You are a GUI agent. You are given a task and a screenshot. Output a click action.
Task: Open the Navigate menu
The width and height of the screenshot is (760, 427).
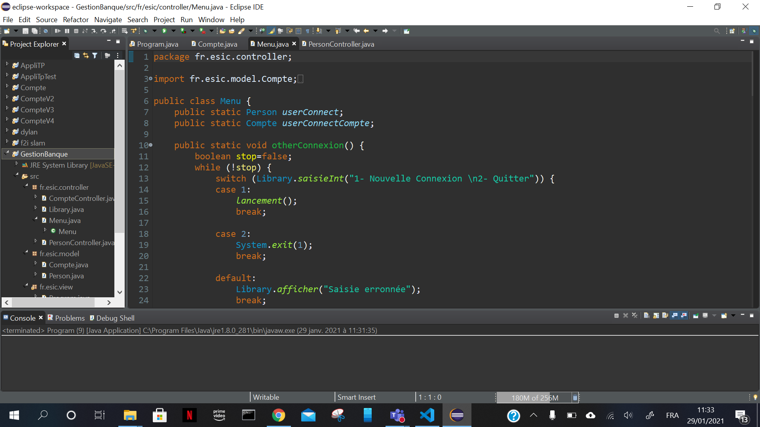pyautogui.click(x=108, y=19)
